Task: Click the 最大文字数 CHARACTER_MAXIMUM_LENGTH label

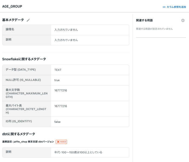Action: click(x=27, y=93)
